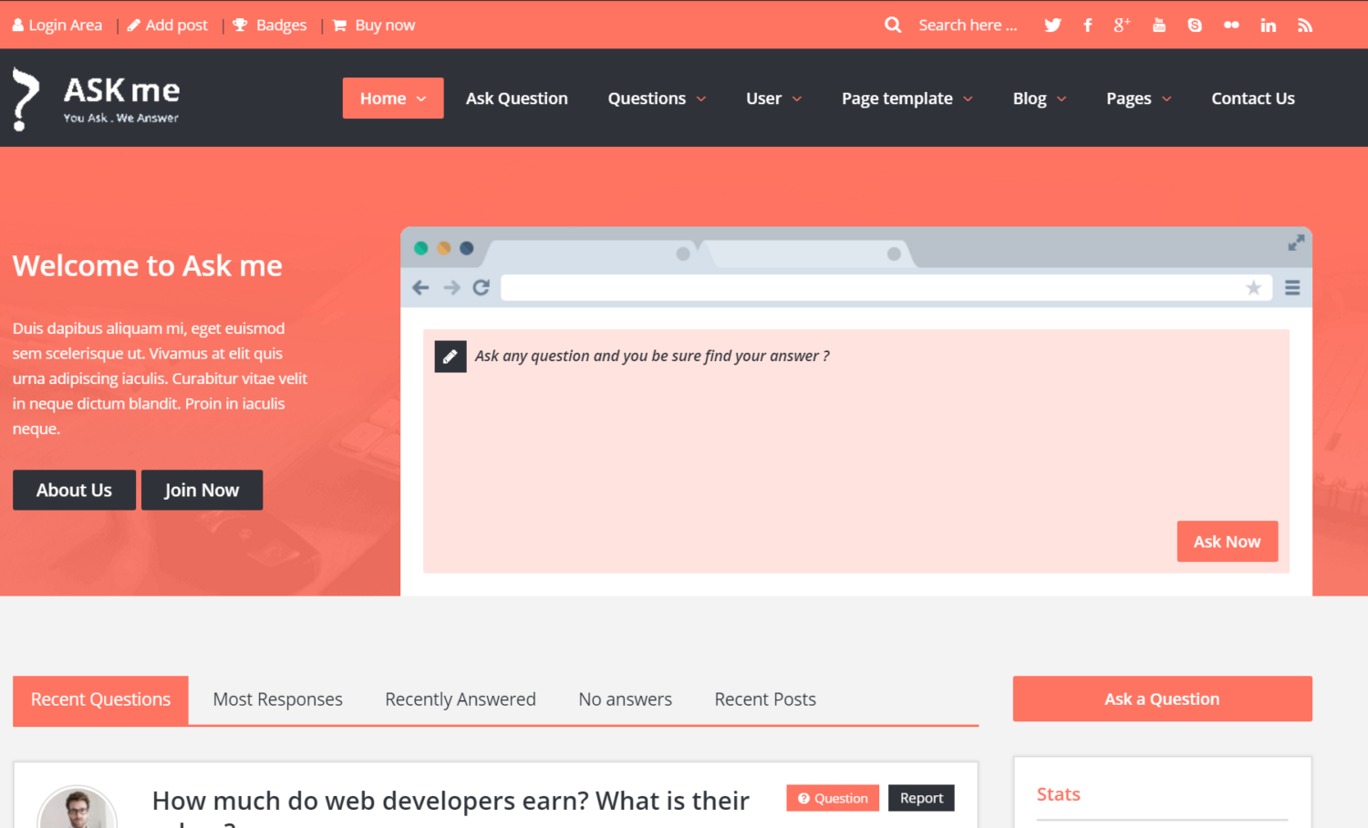The height and width of the screenshot is (828, 1368).
Task: Open the RSS feed icon
Action: point(1304,25)
